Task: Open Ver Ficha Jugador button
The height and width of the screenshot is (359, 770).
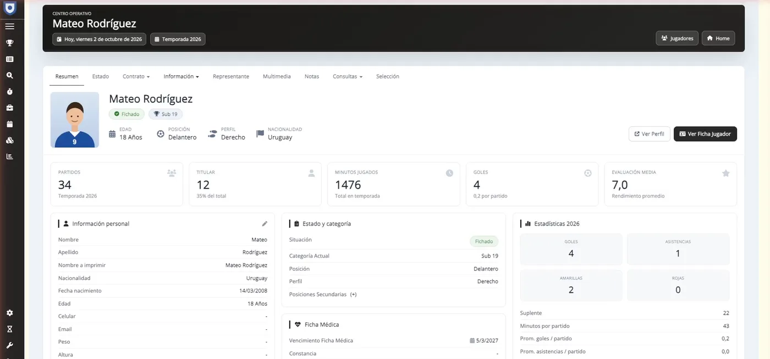Action: [705, 134]
